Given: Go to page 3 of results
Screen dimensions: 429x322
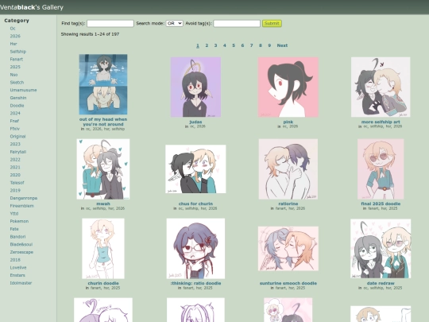Looking at the screenshot, I should [215, 45].
